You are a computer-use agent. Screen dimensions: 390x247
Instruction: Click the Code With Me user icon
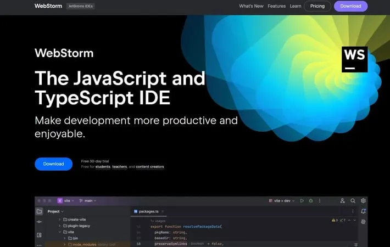coord(343,201)
